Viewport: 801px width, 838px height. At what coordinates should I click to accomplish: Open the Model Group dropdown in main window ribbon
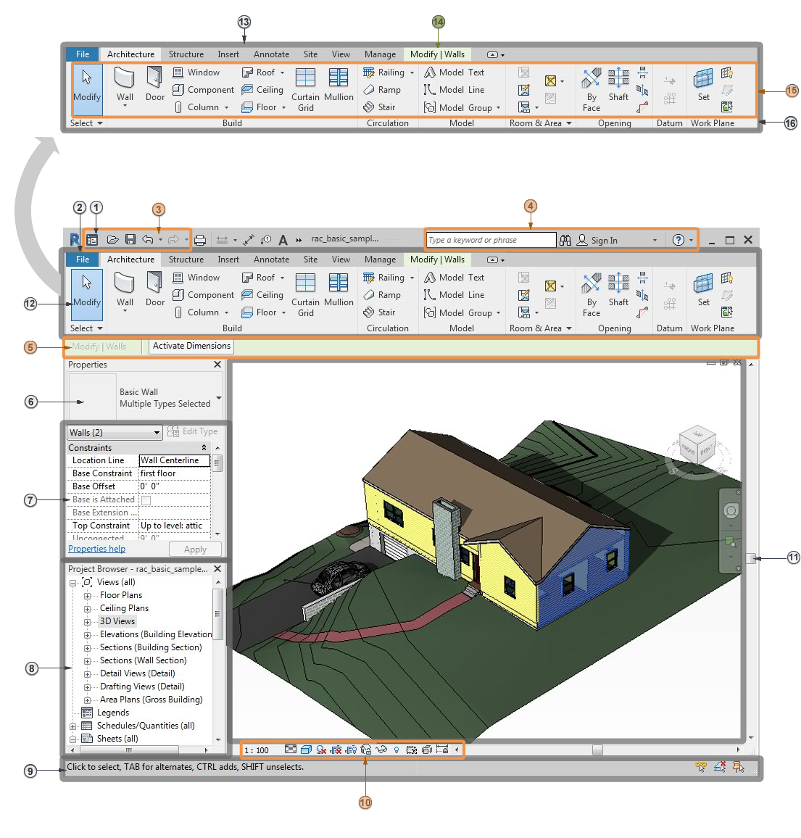coord(498,312)
